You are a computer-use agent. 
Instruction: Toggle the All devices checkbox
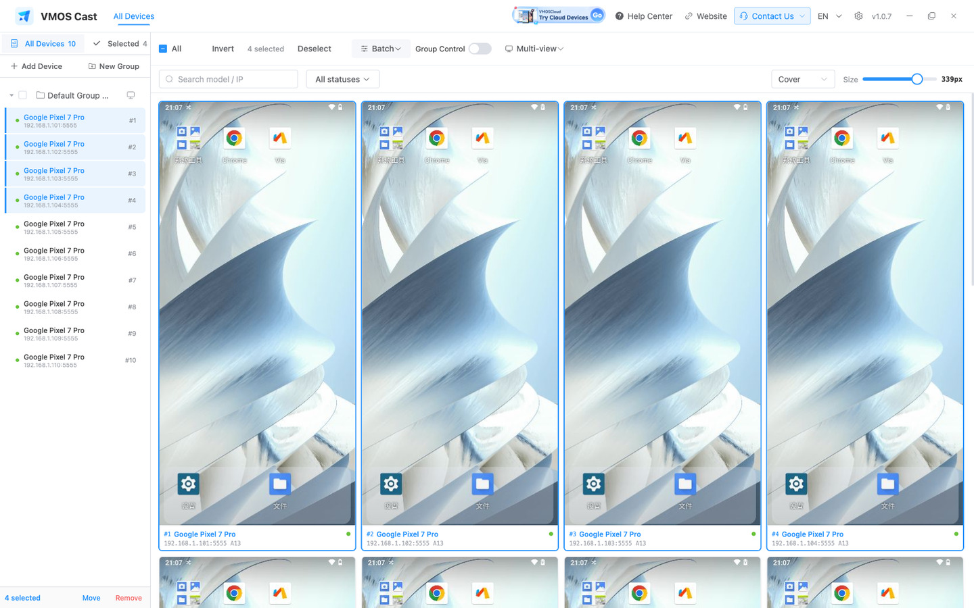[x=163, y=49]
